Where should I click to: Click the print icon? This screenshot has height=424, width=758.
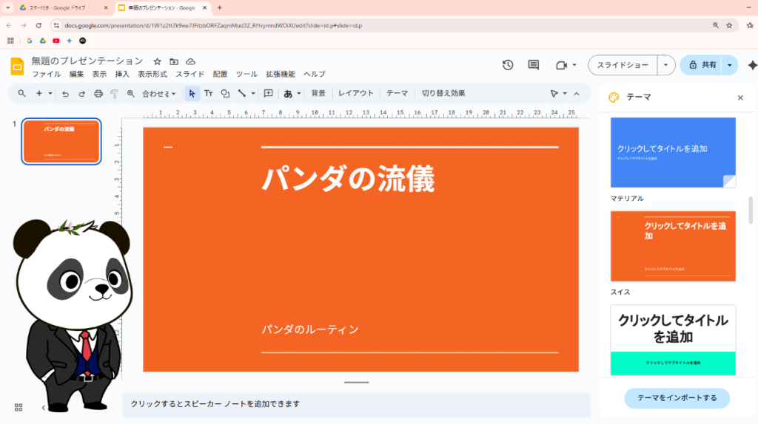click(98, 94)
